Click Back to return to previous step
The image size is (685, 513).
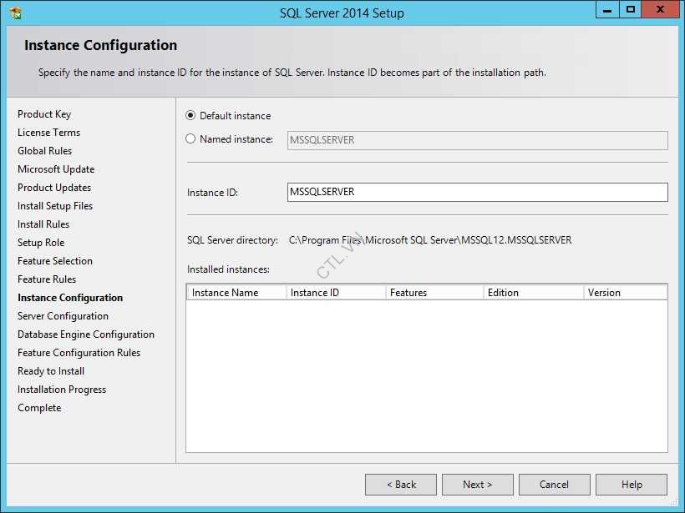coord(400,484)
